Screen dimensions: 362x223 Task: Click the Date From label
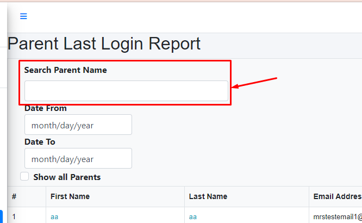(x=46, y=108)
